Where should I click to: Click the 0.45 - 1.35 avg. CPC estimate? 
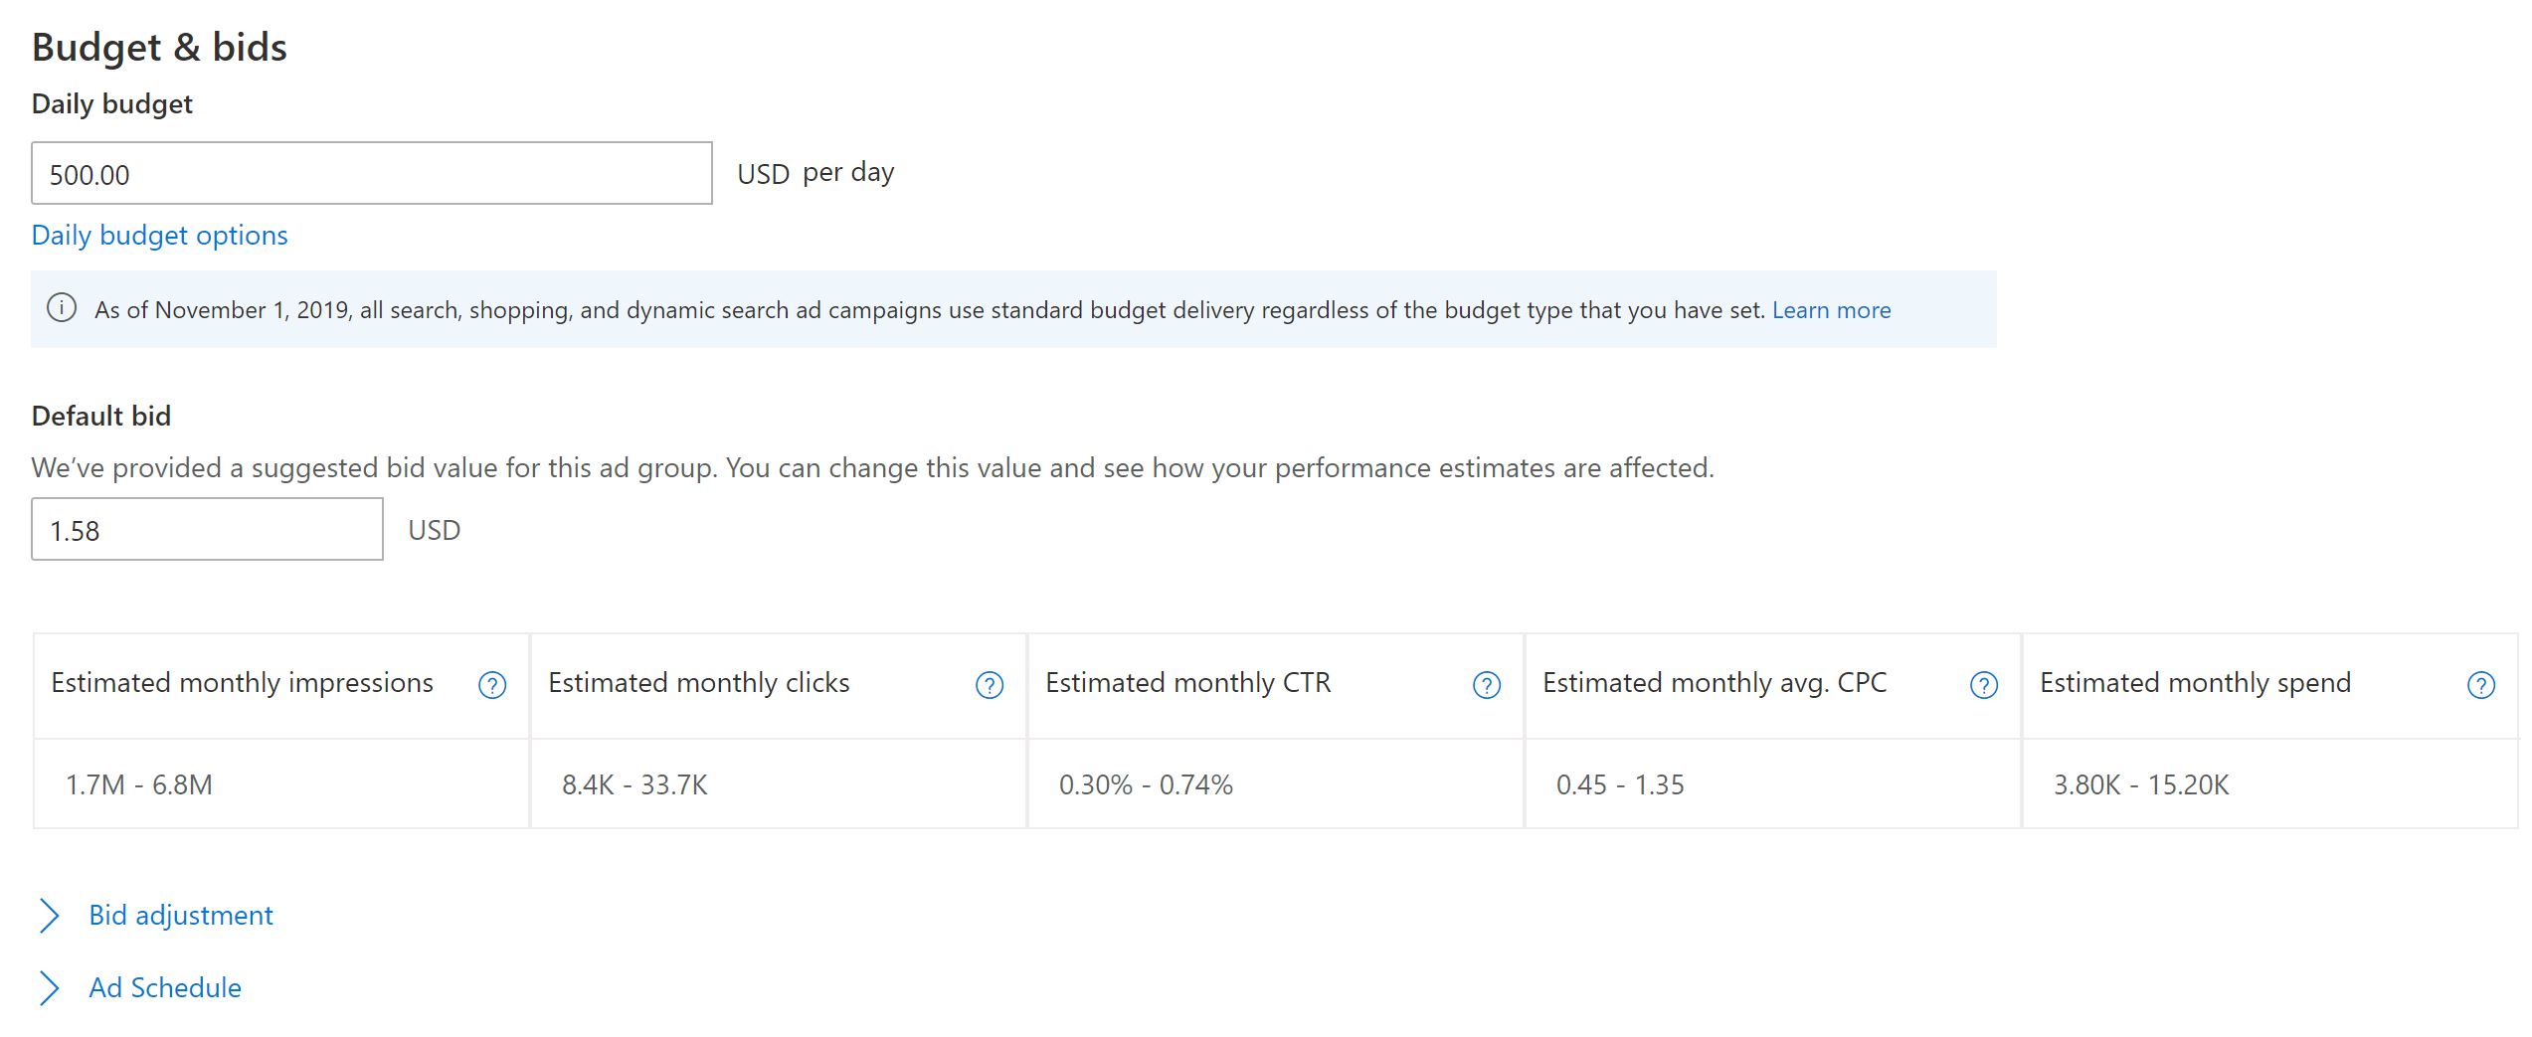[x=1620, y=785]
